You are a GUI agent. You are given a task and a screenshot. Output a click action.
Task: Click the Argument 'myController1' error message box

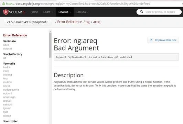point(116,57)
